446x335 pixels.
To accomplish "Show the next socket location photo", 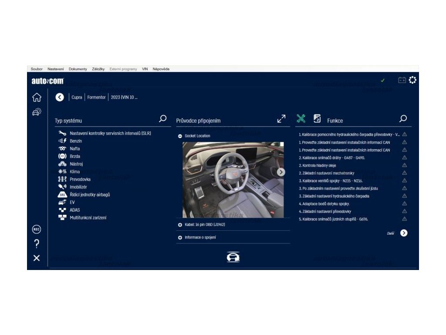I will (x=281, y=172).
